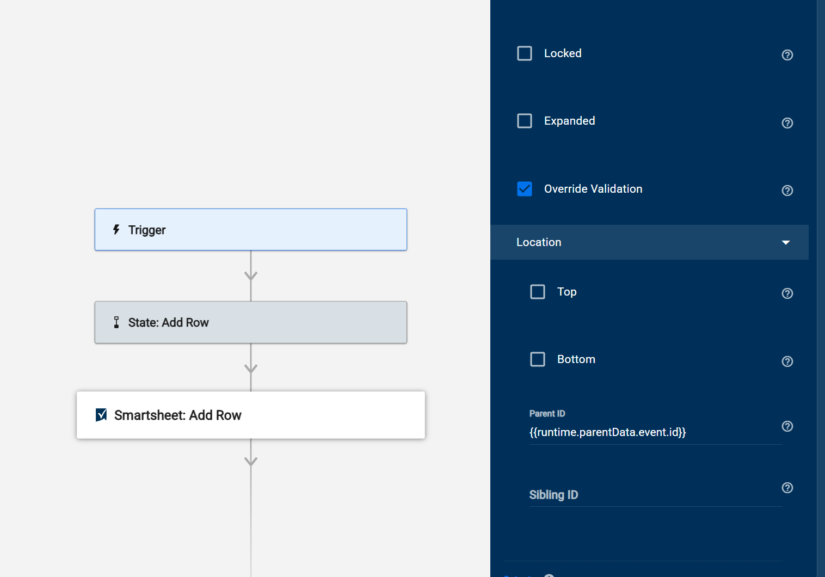
Task: Show help for Top location option
Action: click(x=787, y=293)
